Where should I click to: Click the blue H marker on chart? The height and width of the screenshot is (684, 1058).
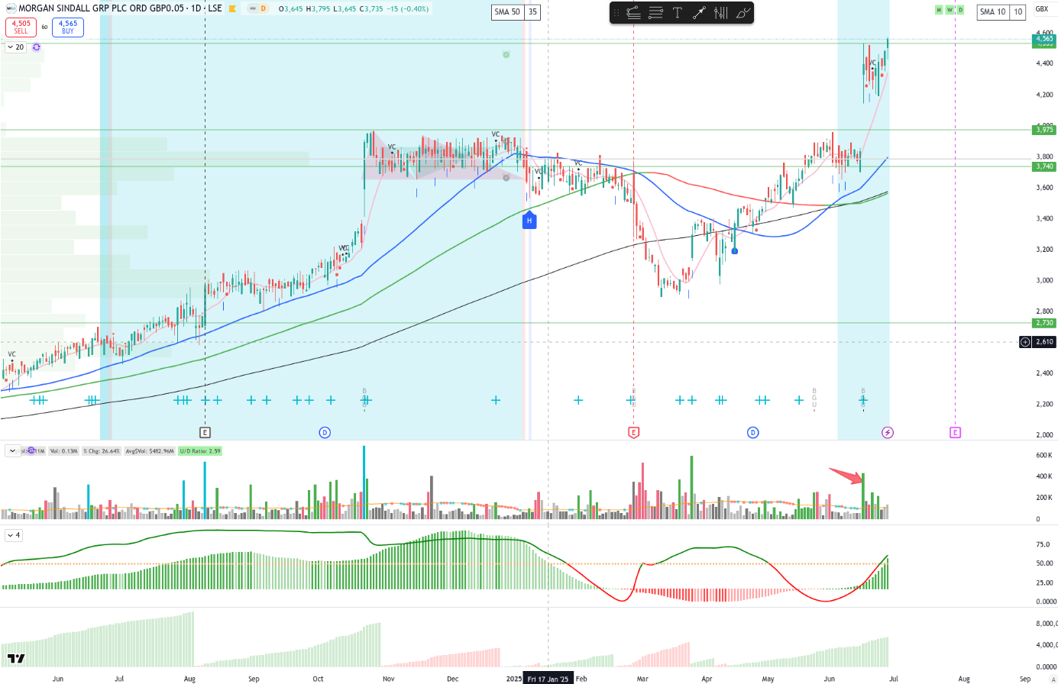click(x=529, y=220)
